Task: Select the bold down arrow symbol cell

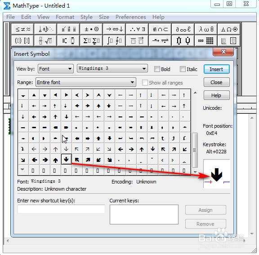Action: coord(67,159)
